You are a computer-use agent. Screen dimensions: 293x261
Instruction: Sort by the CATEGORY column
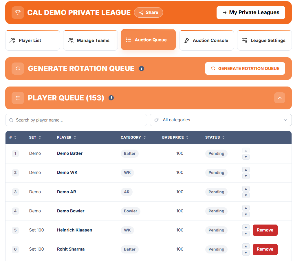133,137
